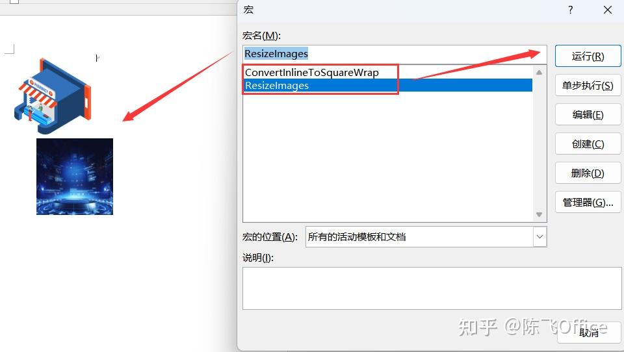Delete the macro using 删除(D)
Screen dimensions: 624x352
pos(588,173)
